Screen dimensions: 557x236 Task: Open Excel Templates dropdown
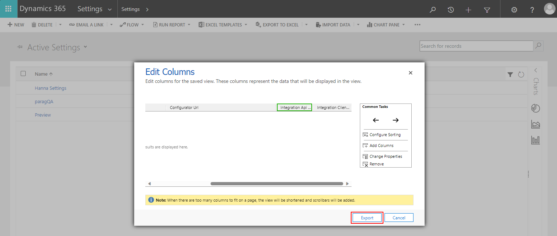pos(246,25)
